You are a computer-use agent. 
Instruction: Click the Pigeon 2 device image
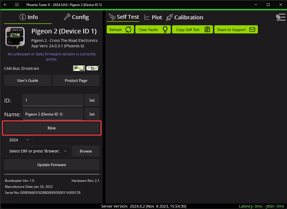(15, 38)
